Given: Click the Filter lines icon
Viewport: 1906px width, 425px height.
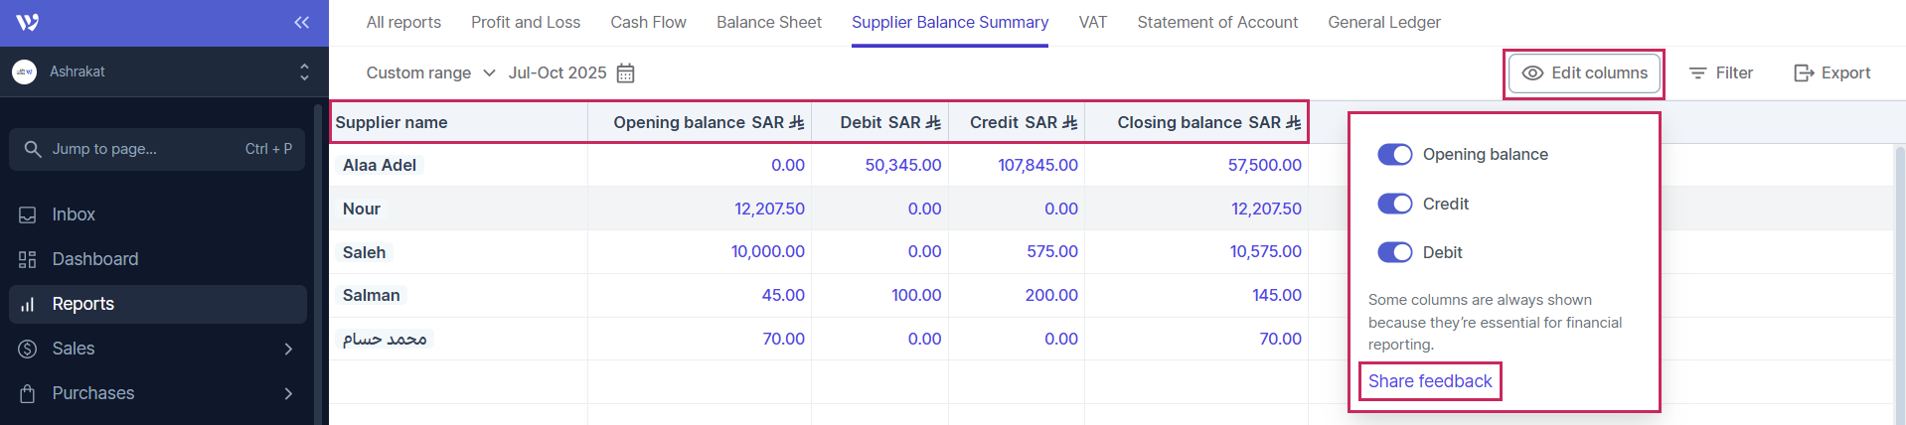Looking at the screenshot, I should tap(1697, 73).
